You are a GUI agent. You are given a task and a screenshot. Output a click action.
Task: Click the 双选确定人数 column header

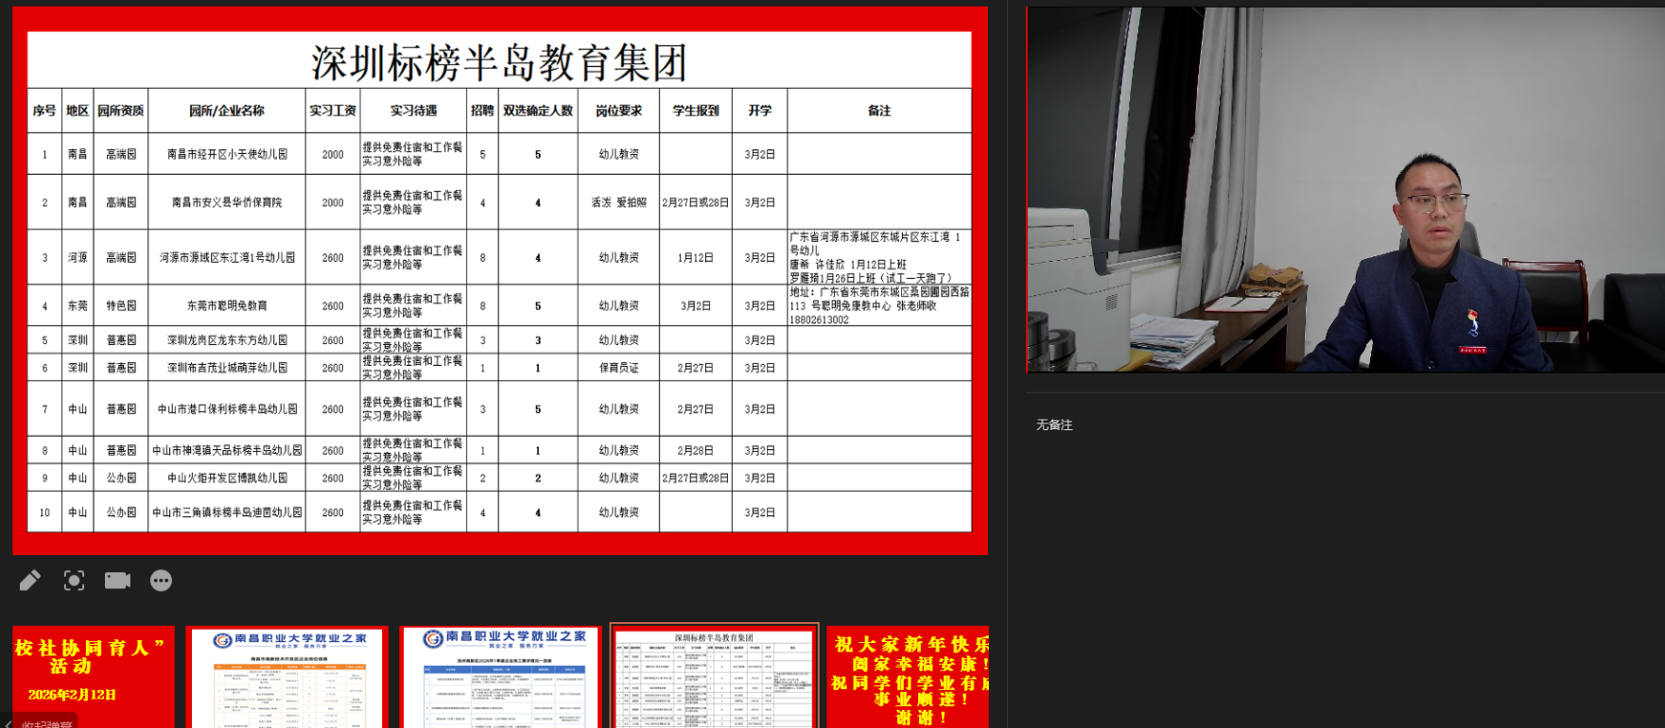(x=538, y=111)
